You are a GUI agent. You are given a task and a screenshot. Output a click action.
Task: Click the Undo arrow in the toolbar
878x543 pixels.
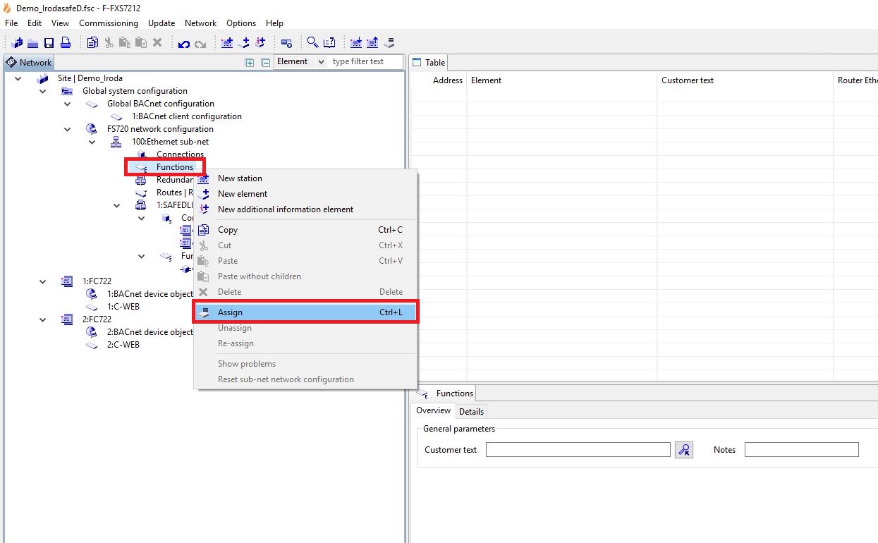coord(184,43)
